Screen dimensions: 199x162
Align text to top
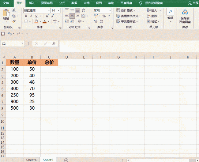pos(67,10)
